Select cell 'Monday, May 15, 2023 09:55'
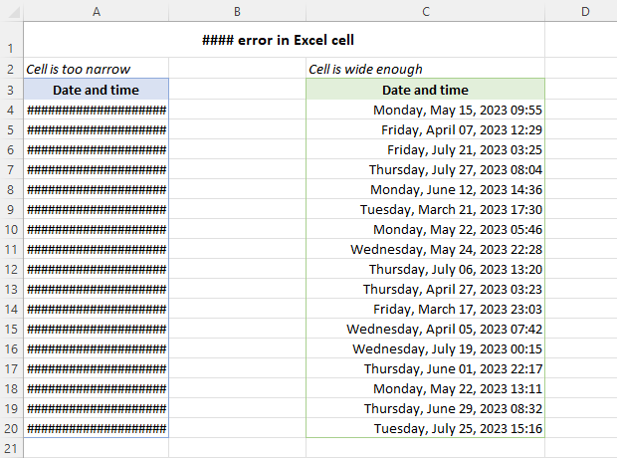 tap(425, 110)
